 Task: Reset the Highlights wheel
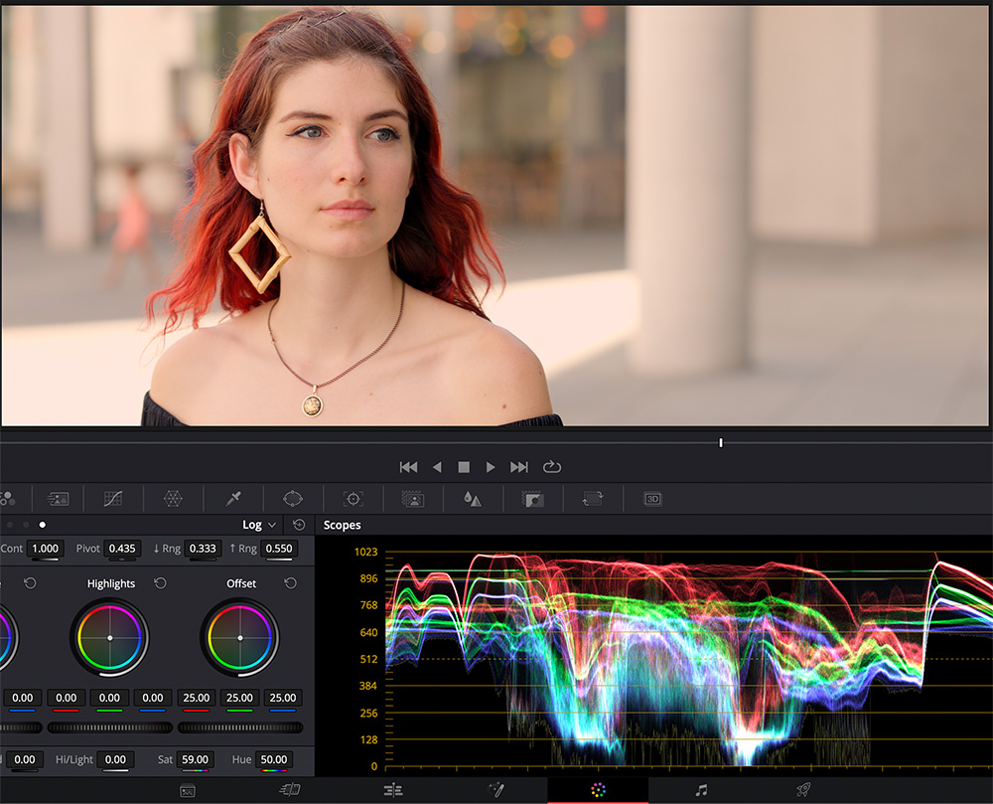[x=160, y=583]
